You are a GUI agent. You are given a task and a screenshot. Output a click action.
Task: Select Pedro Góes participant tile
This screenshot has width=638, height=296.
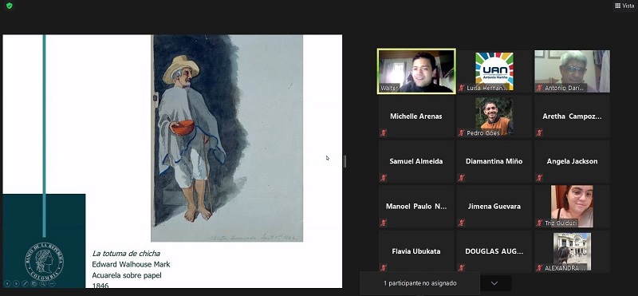pos(494,116)
